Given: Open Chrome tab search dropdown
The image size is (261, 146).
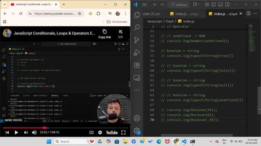Looking at the screenshot, I should 5,5.
